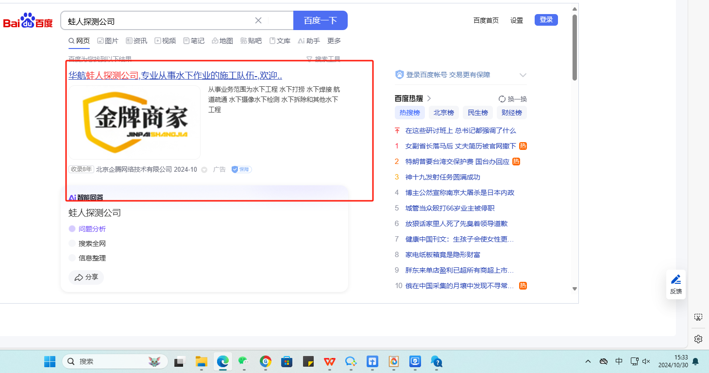This screenshot has width=709, height=373.
Task: Expand the 更多 search categories
Action: pos(334,41)
